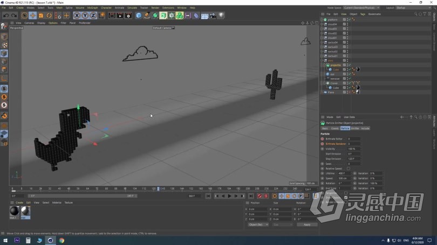Click the Create menu in Material Manager

point(19,202)
